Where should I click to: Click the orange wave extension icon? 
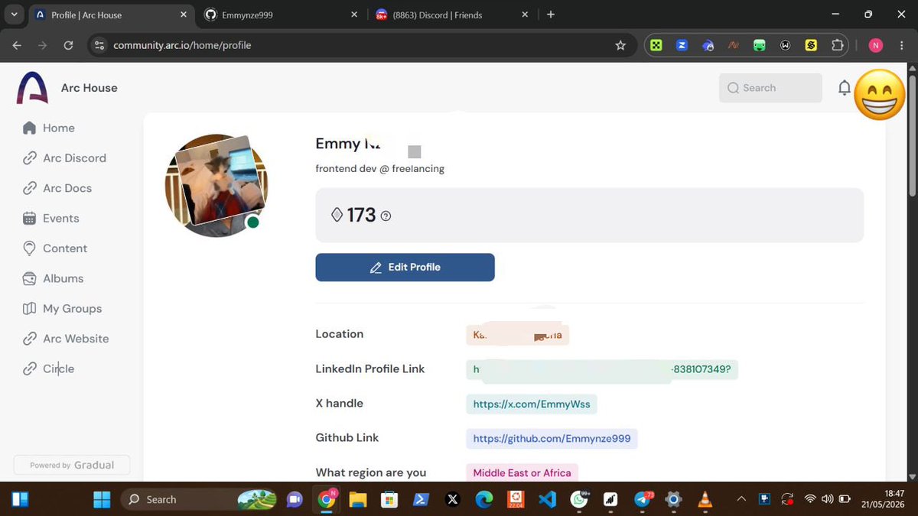pos(733,45)
